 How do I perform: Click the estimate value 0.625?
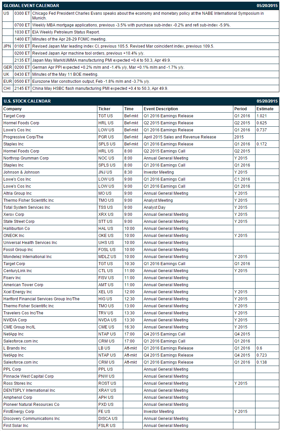pos(262,123)
